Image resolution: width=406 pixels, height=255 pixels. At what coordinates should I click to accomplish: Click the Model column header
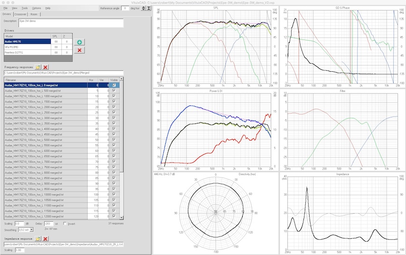[28, 36]
